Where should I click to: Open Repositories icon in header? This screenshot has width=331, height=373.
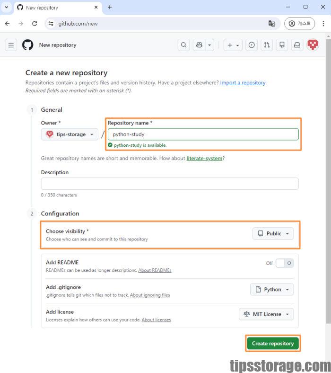tap(282, 45)
